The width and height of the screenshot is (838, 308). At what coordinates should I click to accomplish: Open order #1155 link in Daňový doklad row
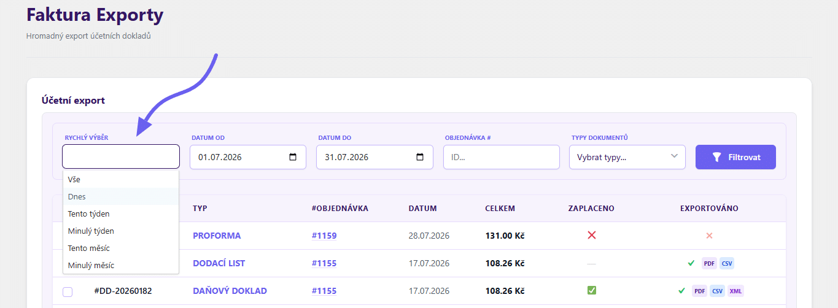pyautogui.click(x=324, y=291)
